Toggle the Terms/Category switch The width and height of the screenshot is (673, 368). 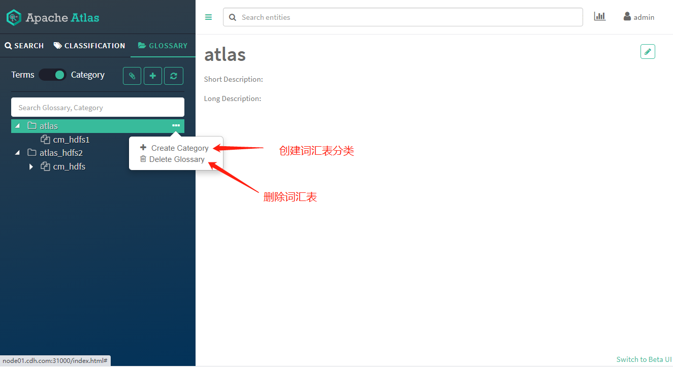pos(53,75)
